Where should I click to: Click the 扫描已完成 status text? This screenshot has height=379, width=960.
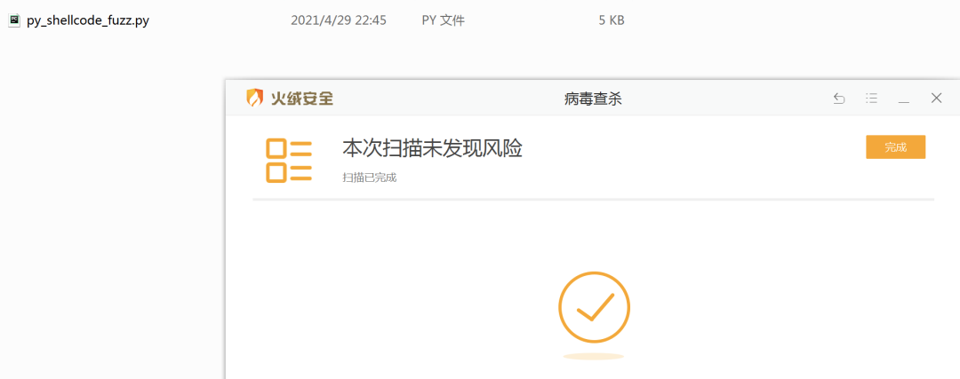(x=370, y=178)
